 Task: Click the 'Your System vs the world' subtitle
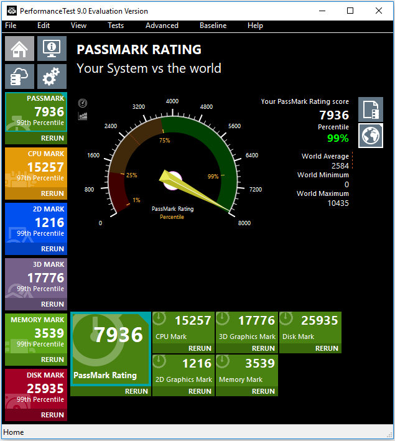click(x=149, y=68)
